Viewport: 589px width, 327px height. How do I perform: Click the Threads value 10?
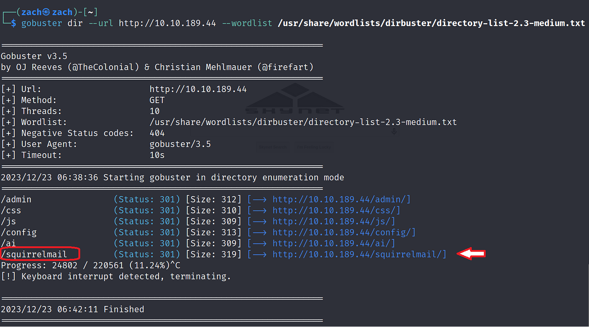coord(155,111)
